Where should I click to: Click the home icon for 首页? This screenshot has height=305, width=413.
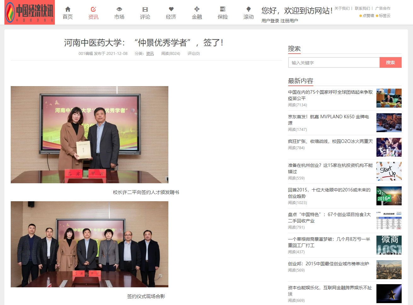click(x=67, y=9)
